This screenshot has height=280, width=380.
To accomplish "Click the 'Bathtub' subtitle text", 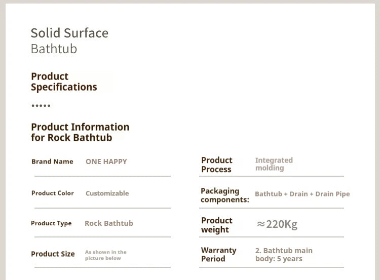I will tap(54, 49).
